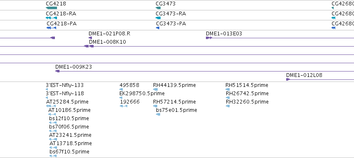This screenshot has width=354, height=158.
Task: Click the 3'EST-Nfly-133 feature label
Action: coord(64,85)
